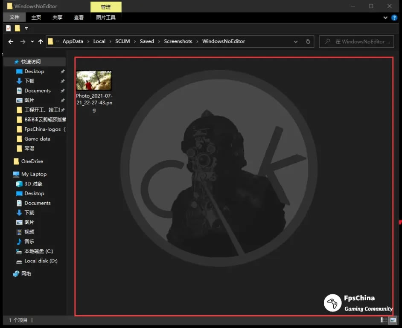Open the Customize Quick Access Toolbar dropdown
Screen dimensions: 402x328
click(x=26, y=29)
